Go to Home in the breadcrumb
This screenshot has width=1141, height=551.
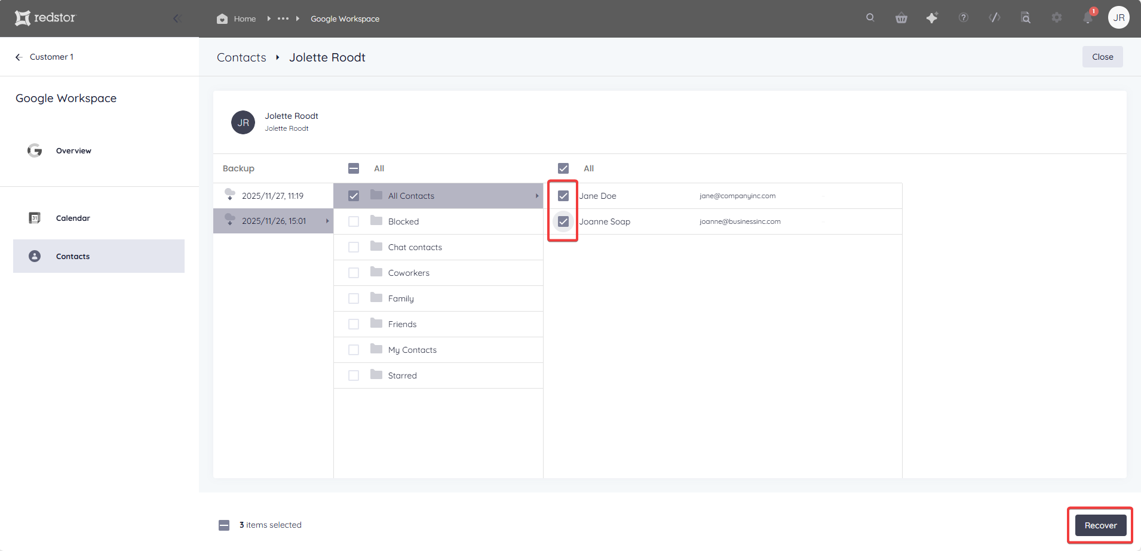tap(245, 19)
